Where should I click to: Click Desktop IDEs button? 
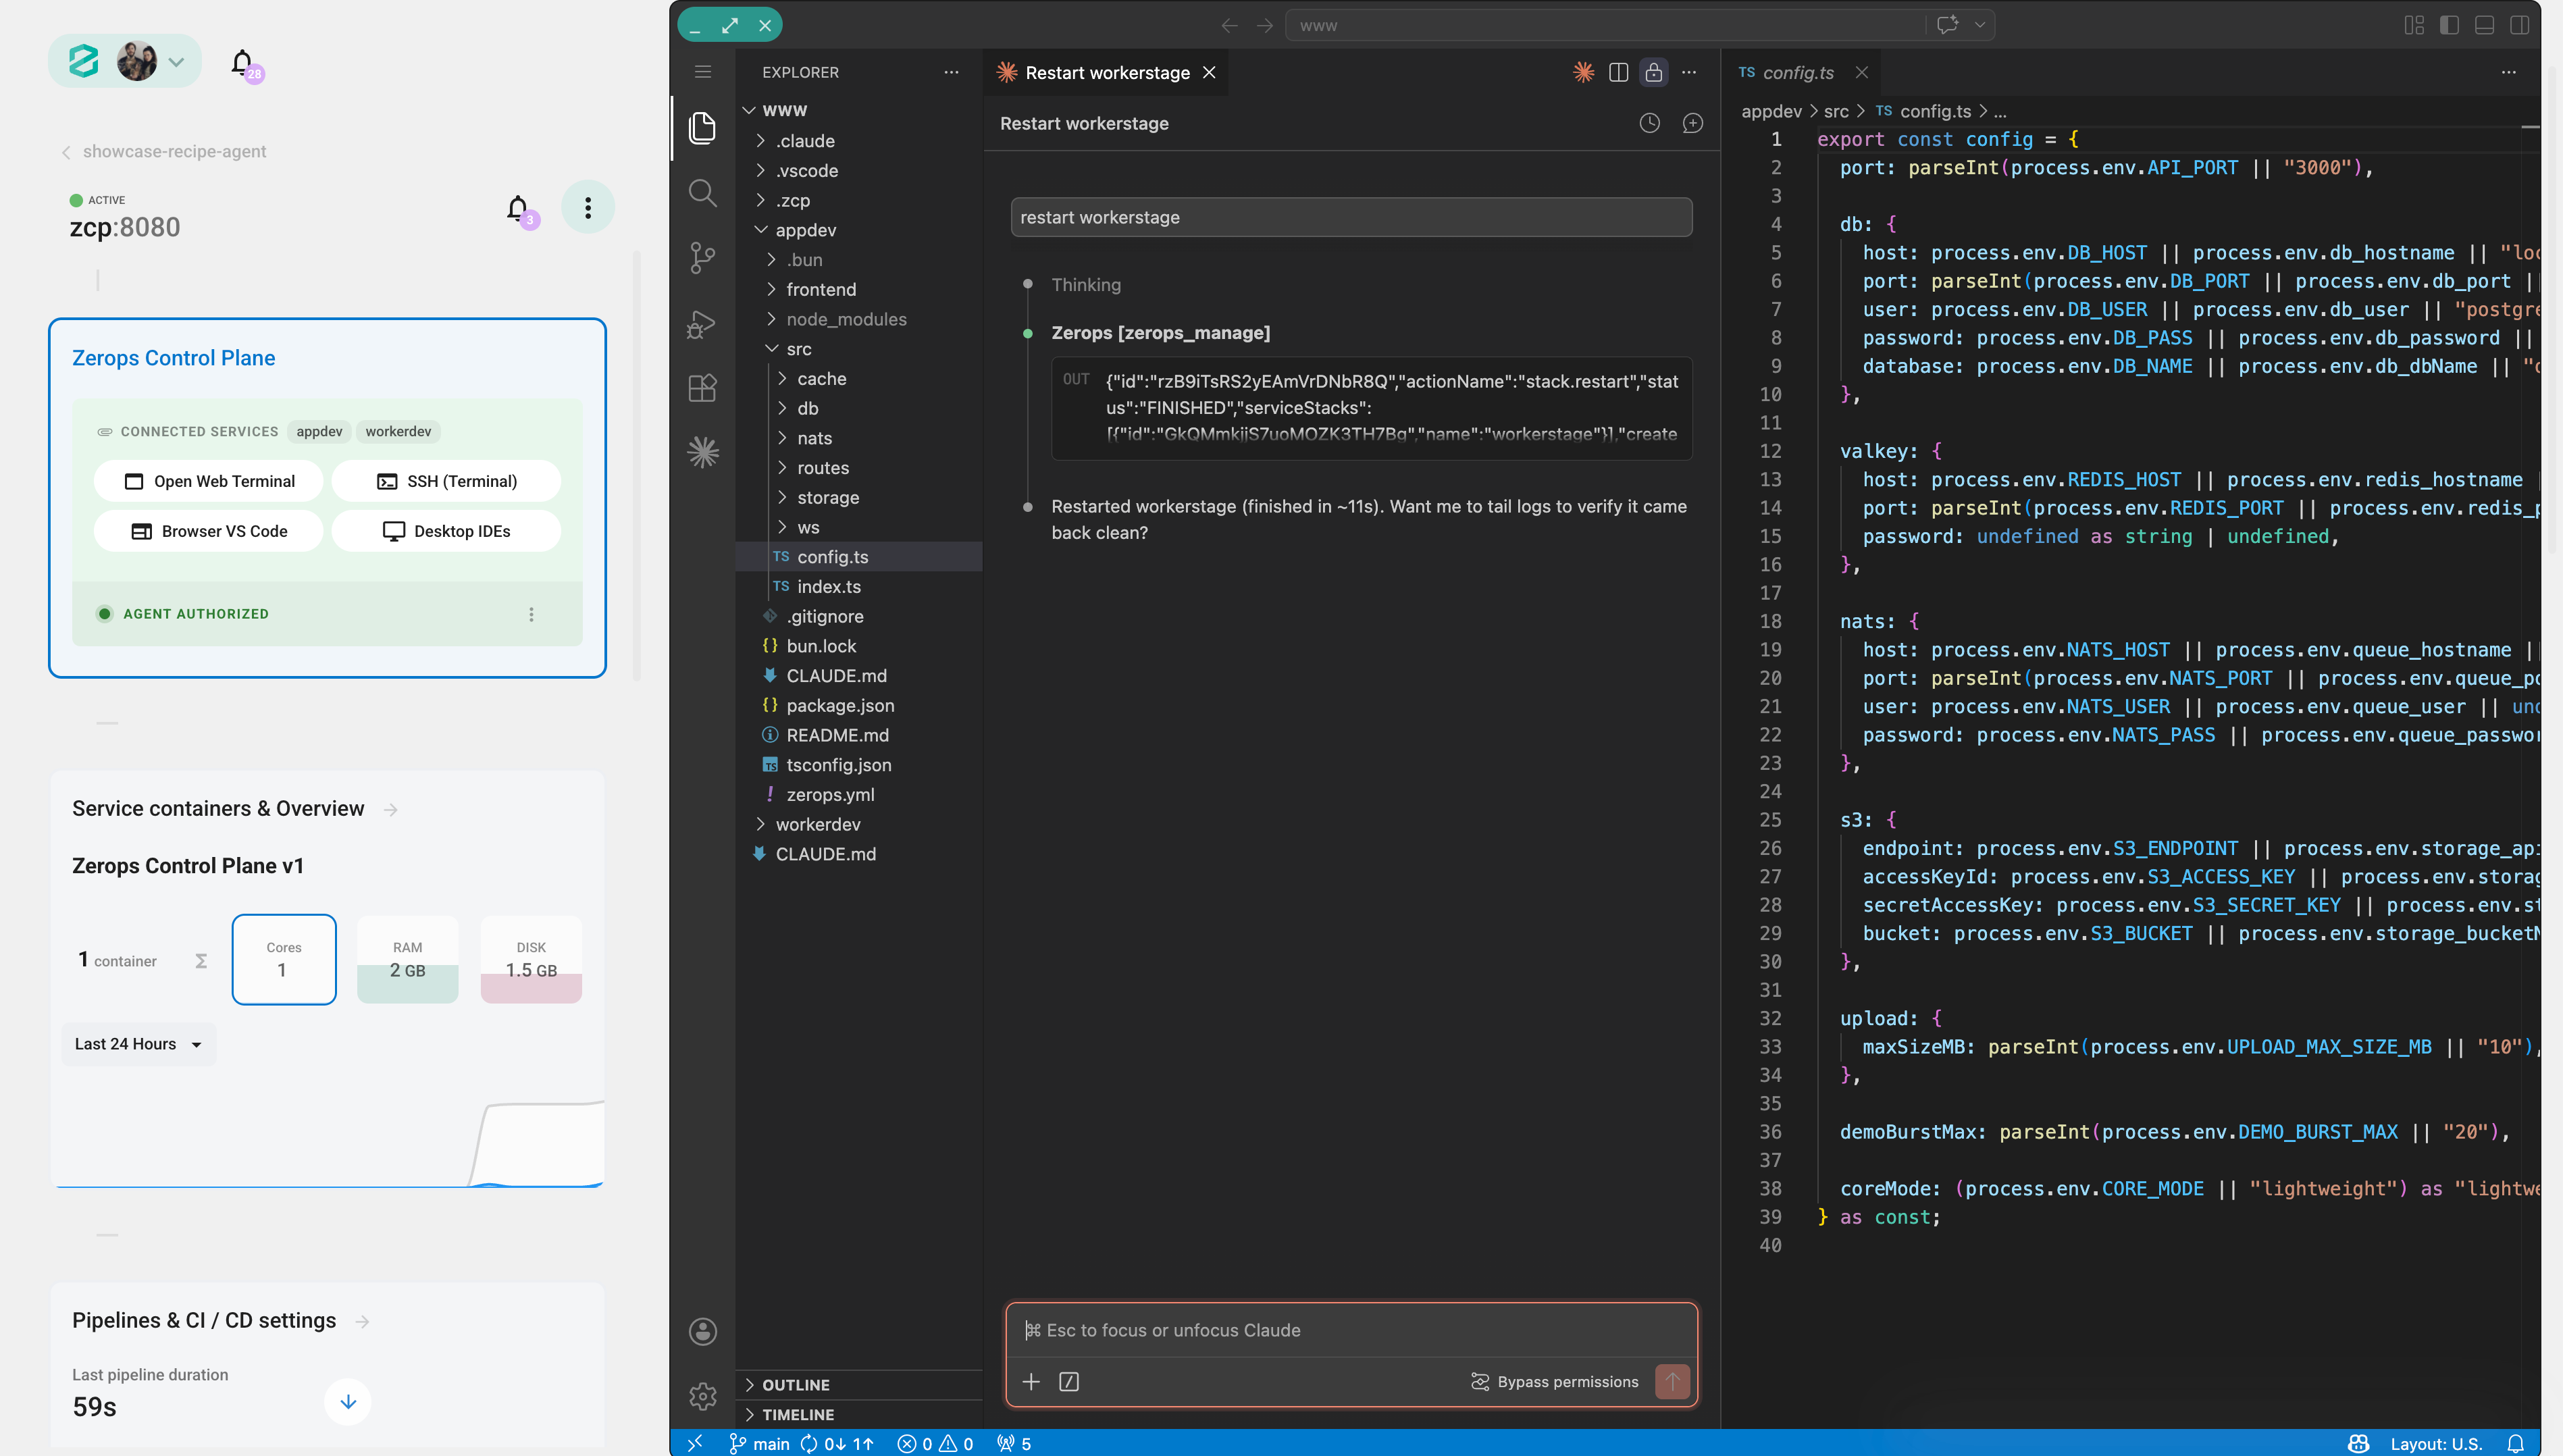point(446,531)
